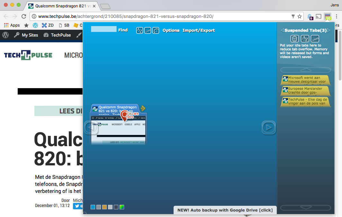Click the Cast icon in the Chrome toolbar
342x217 pixels.
(319, 16)
